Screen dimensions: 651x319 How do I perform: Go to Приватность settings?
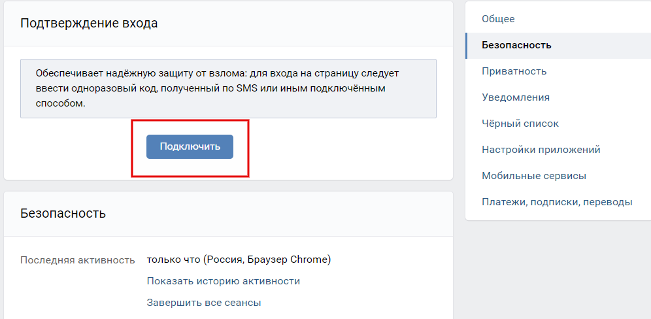tap(514, 71)
